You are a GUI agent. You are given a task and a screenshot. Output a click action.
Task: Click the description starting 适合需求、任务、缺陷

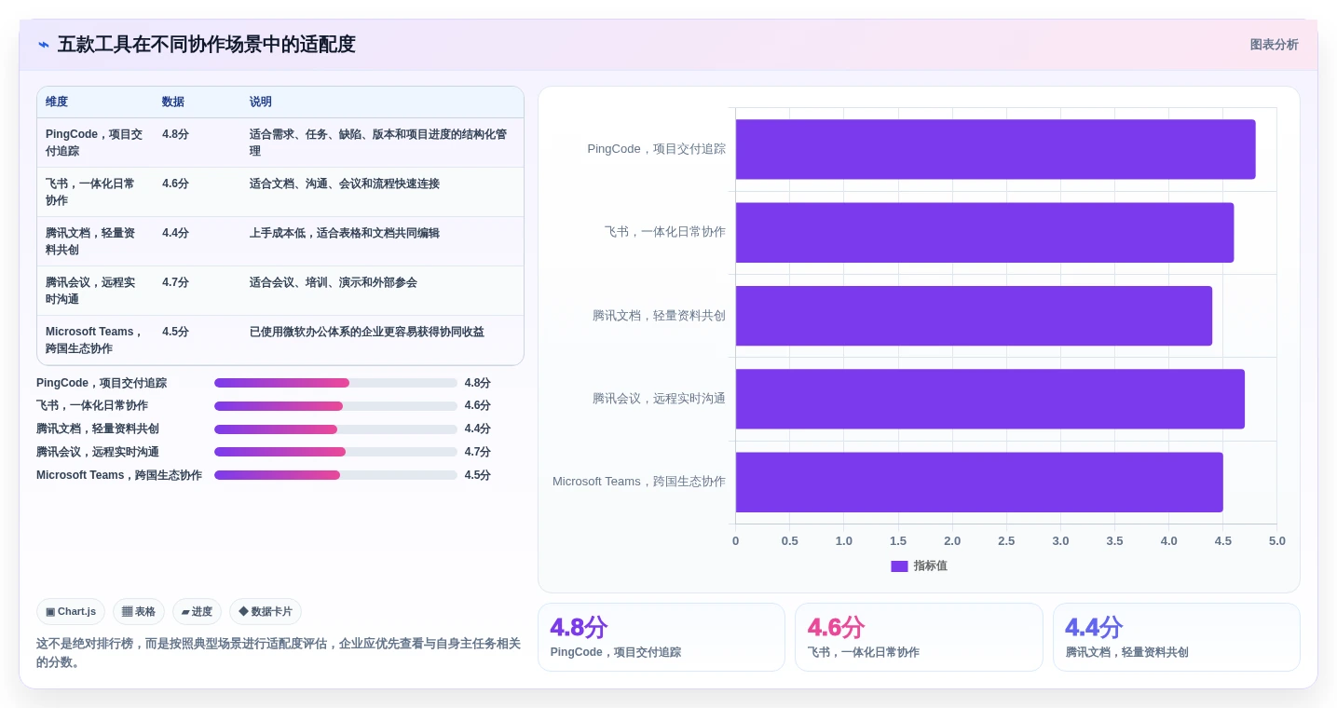click(x=378, y=143)
